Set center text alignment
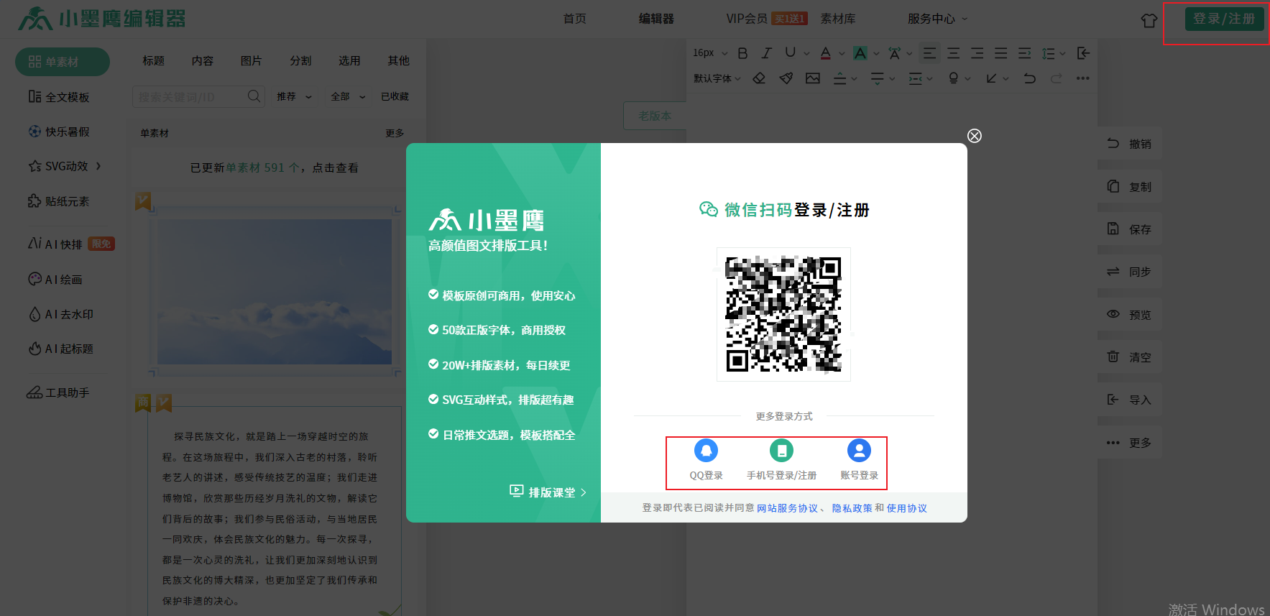 coord(953,53)
